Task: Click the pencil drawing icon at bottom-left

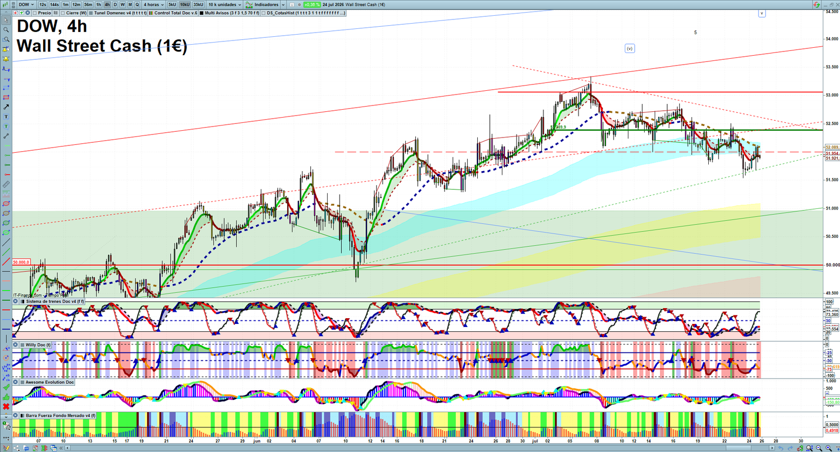Action: 6,448
